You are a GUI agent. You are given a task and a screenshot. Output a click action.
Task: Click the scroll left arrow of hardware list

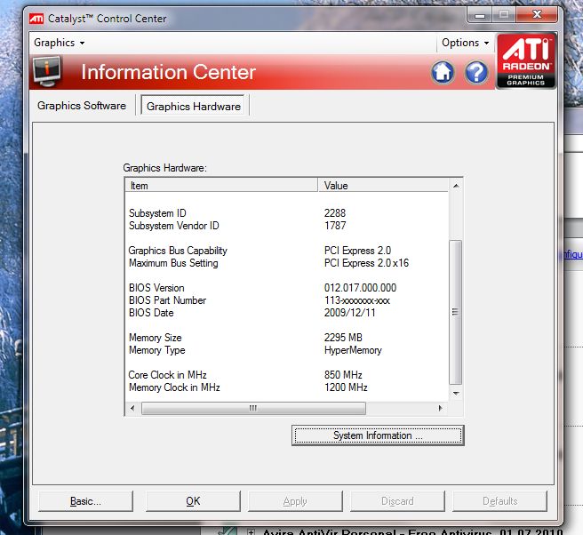[132, 408]
